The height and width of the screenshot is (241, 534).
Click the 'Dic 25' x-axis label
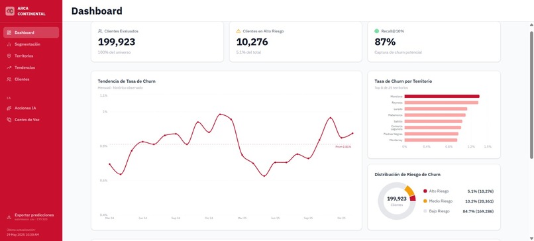pyautogui.click(x=341, y=218)
